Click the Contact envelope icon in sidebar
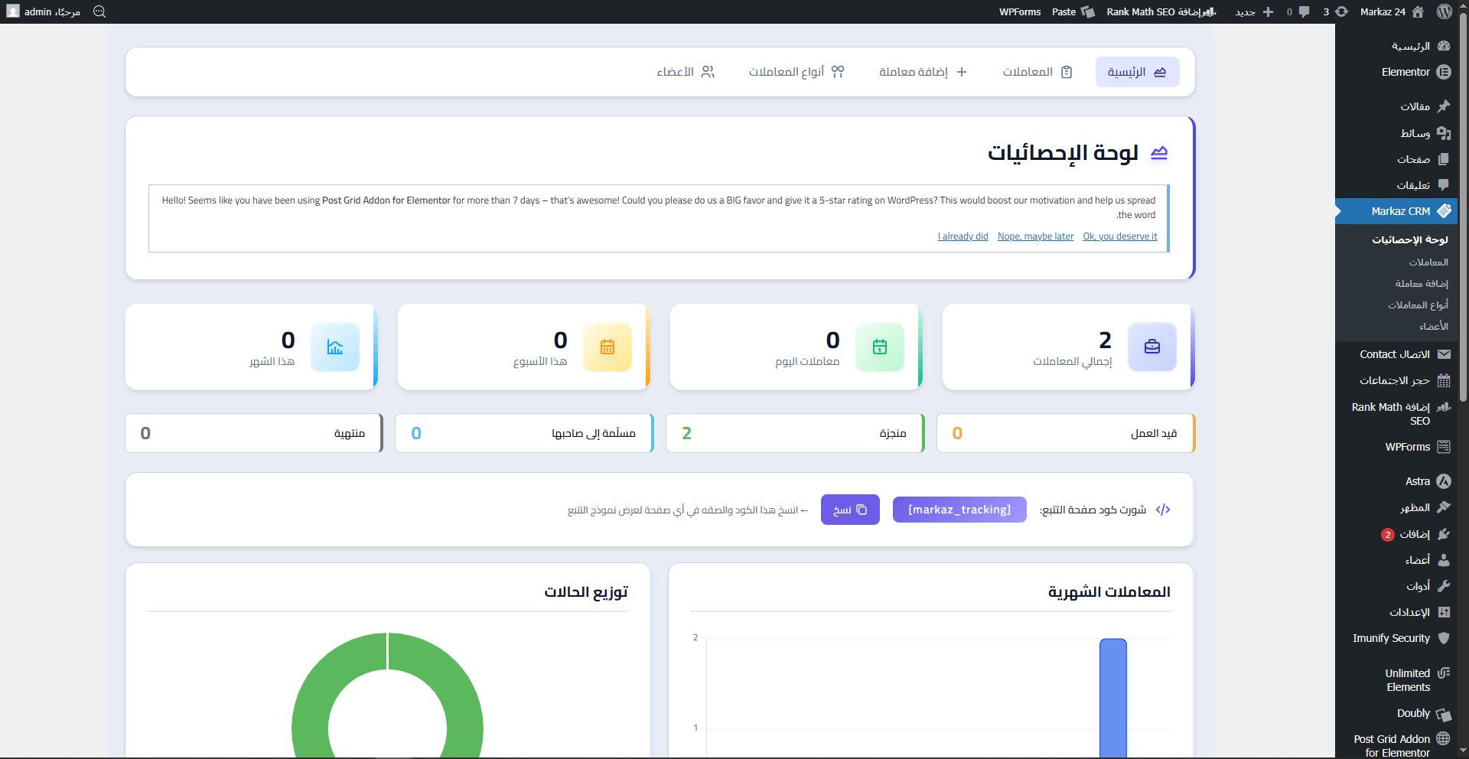 (x=1444, y=354)
